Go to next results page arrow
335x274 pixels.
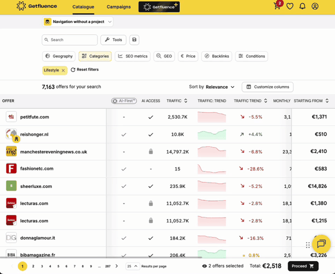click(x=116, y=266)
